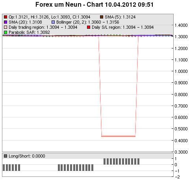Click the Long/Short axis label −1
The height and width of the screenshot is (180, 189).
pos(177,171)
